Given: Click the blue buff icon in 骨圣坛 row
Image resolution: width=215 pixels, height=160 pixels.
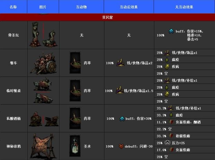Looking at the screenshot, I should click(x=171, y=31).
